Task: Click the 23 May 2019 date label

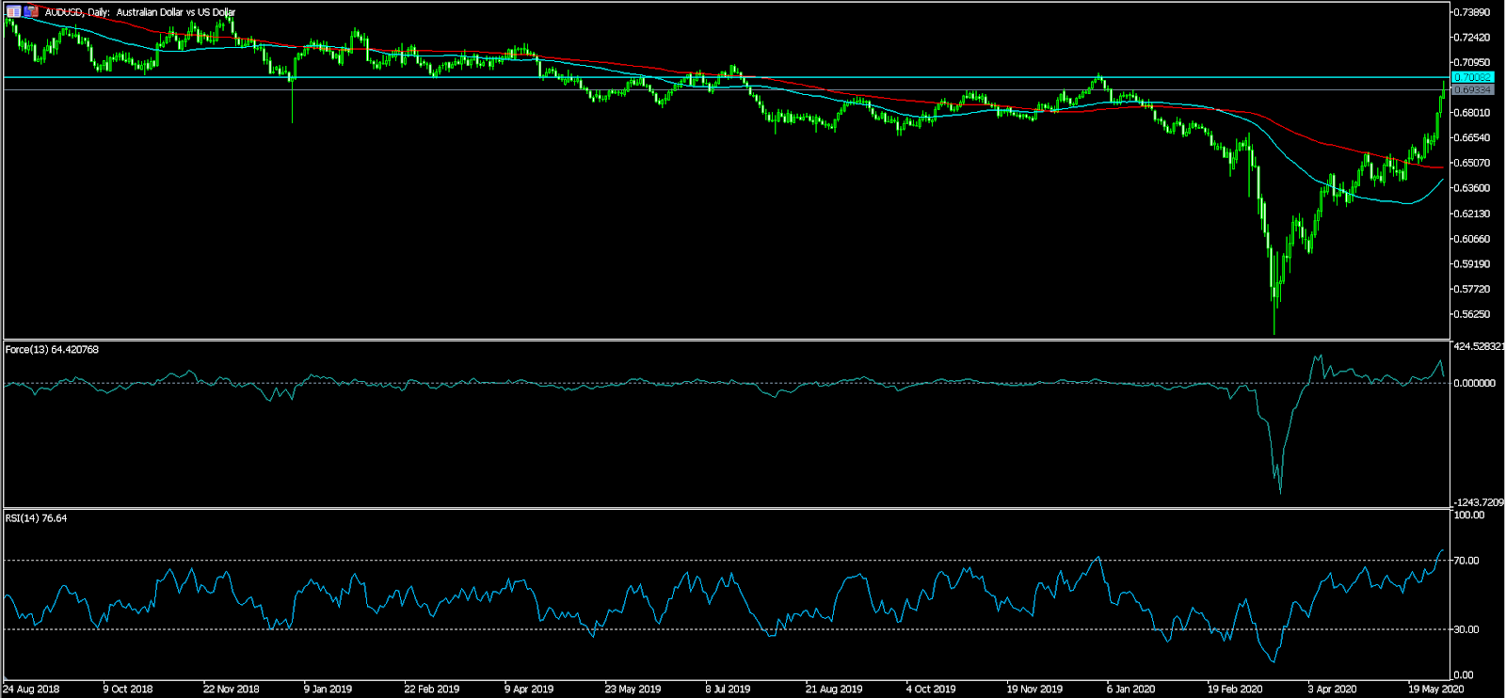Action: 633,690
